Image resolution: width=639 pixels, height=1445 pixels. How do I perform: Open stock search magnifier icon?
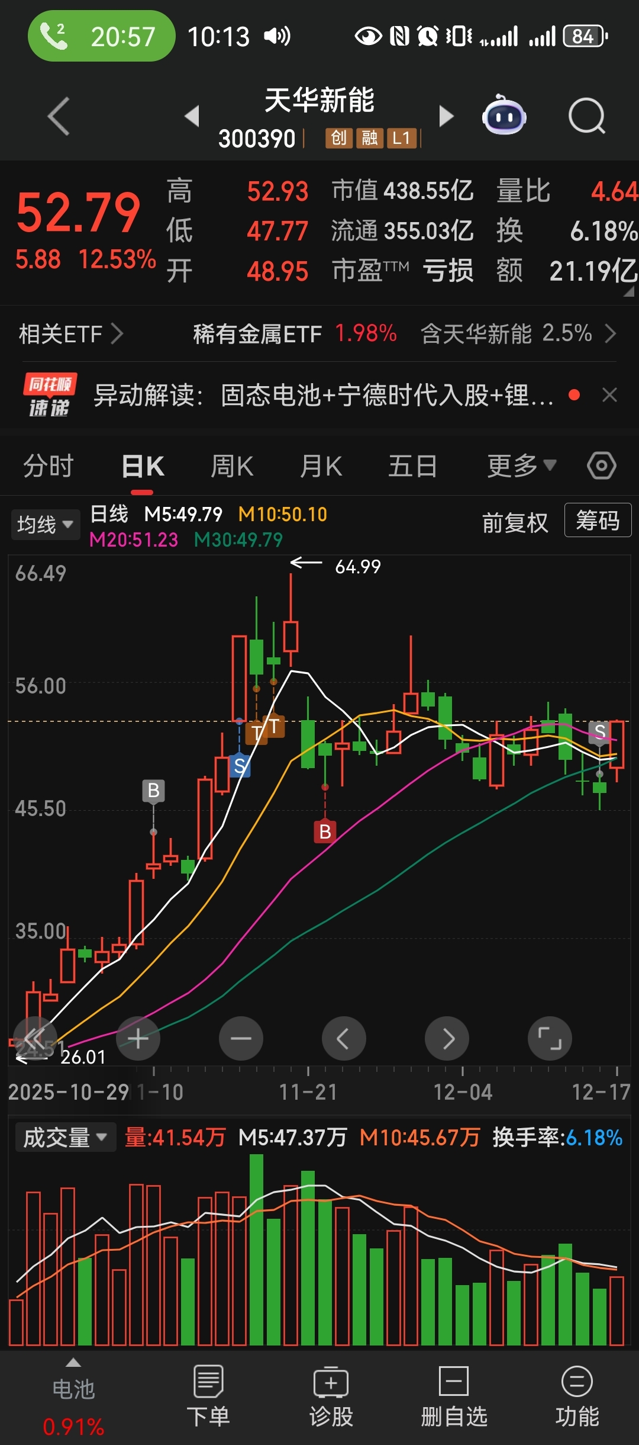(x=587, y=116)
